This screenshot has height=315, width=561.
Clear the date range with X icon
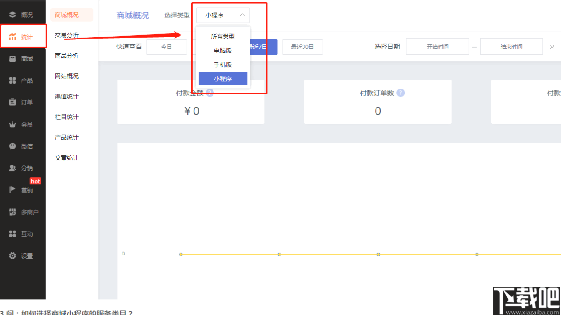[x=552, y=47]
